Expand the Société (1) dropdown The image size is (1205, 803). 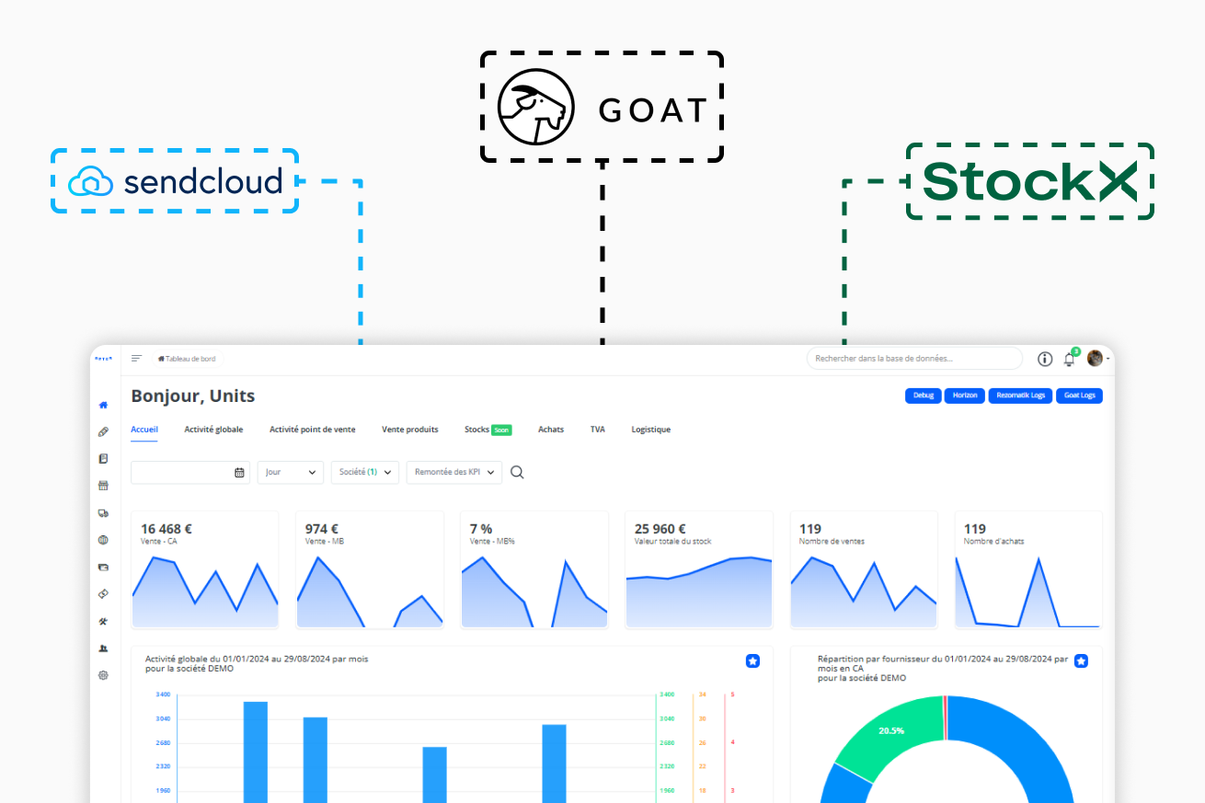(x=365, y=472)
